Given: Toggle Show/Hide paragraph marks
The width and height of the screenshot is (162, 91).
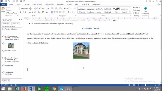Looking at the screenshot, I should [x=75, y=8].
